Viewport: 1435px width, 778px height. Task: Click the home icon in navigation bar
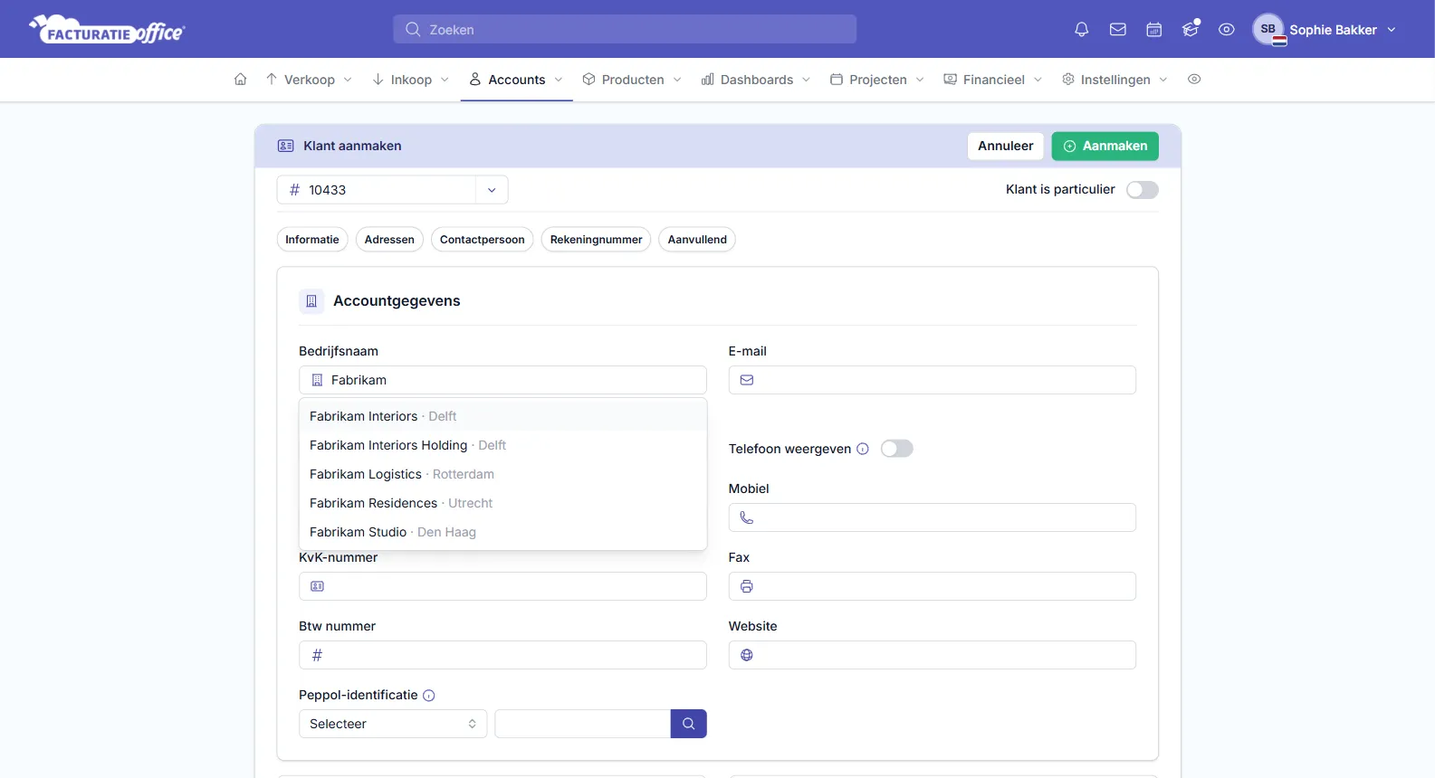[240, 80]
